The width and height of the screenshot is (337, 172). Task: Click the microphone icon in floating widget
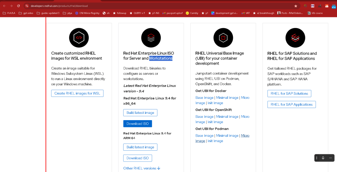click(323, 158)
